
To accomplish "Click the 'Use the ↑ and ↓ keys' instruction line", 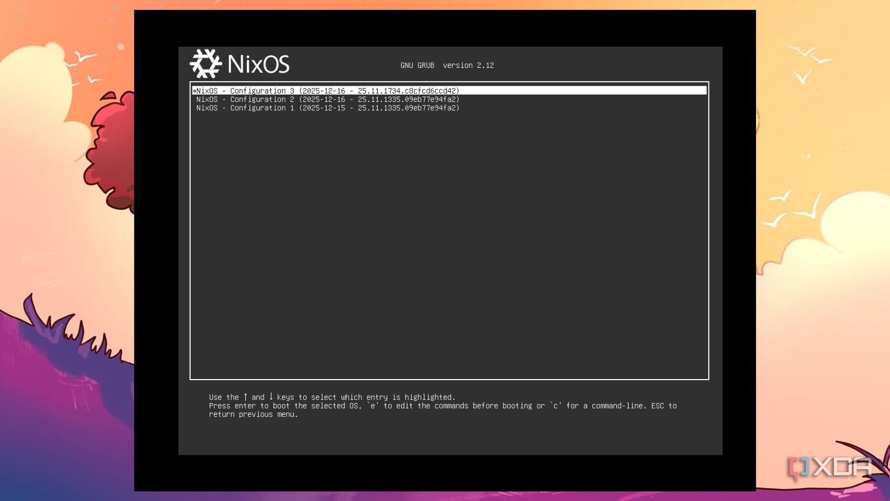I will tap(332, 397).
